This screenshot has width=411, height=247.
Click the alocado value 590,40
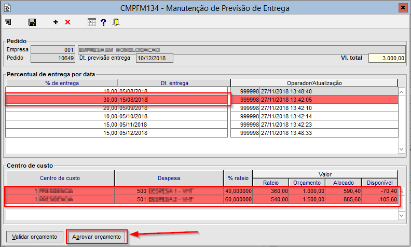click(344, 191)
